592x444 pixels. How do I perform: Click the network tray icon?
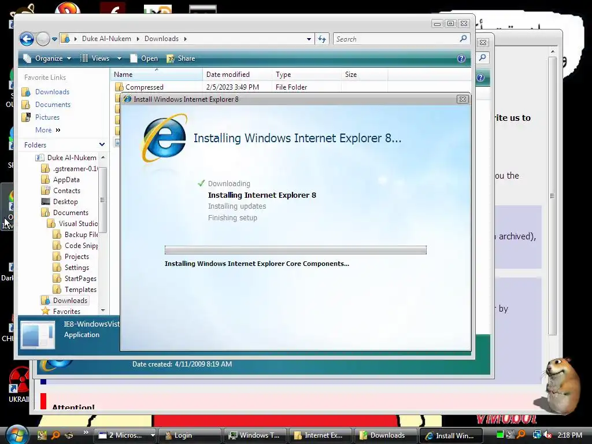tap(536, 435)
